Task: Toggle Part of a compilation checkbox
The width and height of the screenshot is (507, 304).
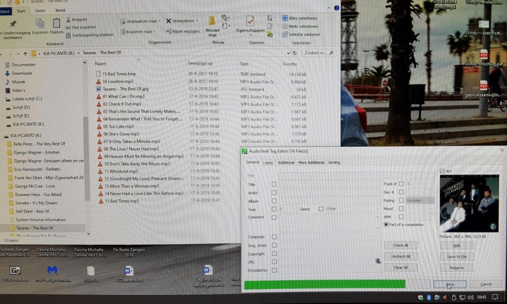Action: click(386, 224)
